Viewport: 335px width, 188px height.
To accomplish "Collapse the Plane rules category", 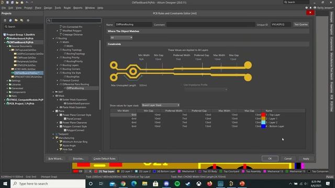I will (53, 111).
